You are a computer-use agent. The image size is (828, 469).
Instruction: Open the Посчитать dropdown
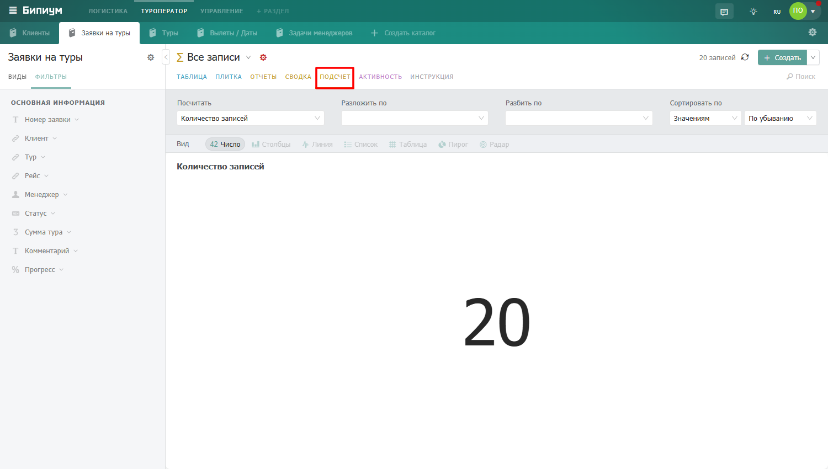click(x=251, y=118)
